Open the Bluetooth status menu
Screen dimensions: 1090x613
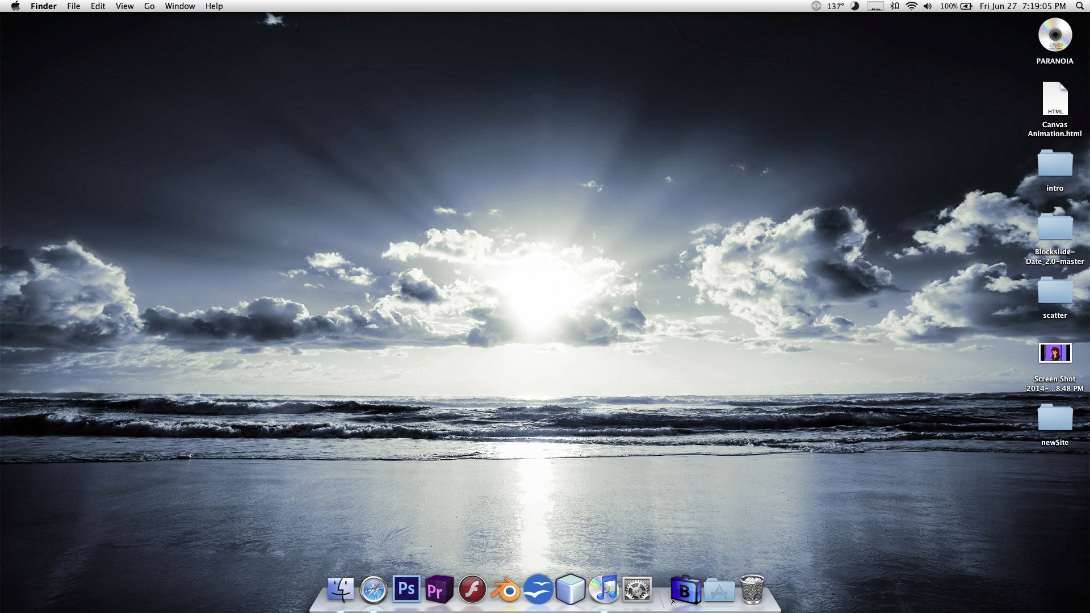[895, 6]
